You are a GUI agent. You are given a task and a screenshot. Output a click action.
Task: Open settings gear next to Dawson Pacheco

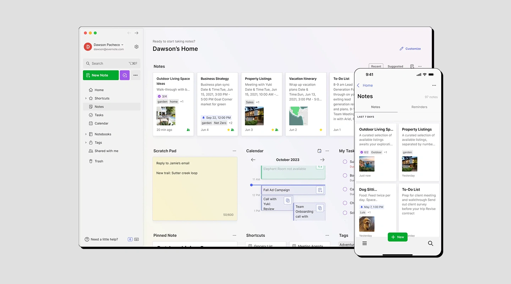coord(137,47)
